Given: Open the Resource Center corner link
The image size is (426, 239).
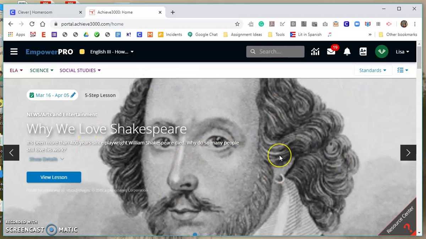Looking at the screenshot, I should point(401,221).
